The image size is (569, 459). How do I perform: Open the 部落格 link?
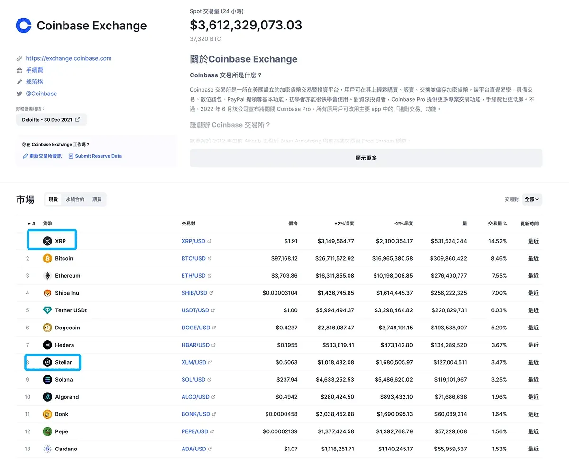point(35,82)
